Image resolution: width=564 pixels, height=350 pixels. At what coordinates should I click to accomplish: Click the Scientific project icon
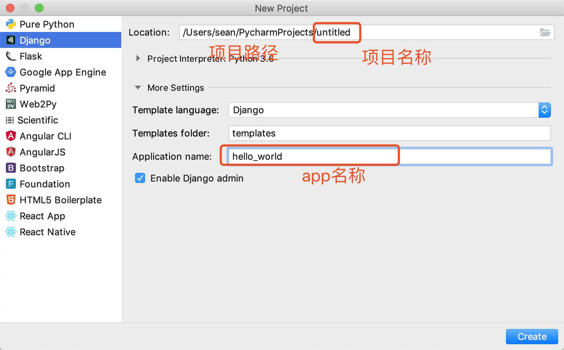[10, 120]
